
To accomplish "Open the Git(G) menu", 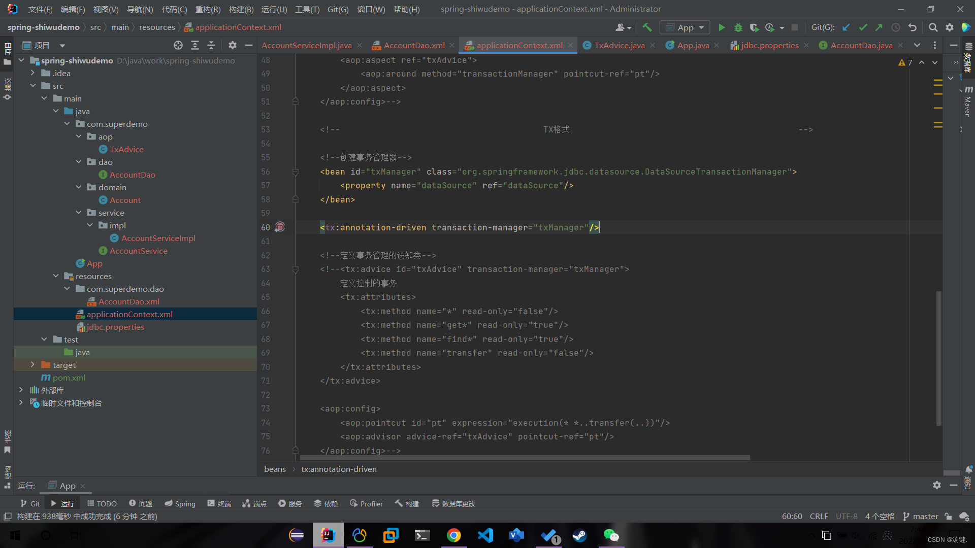I will pos(338,9).
